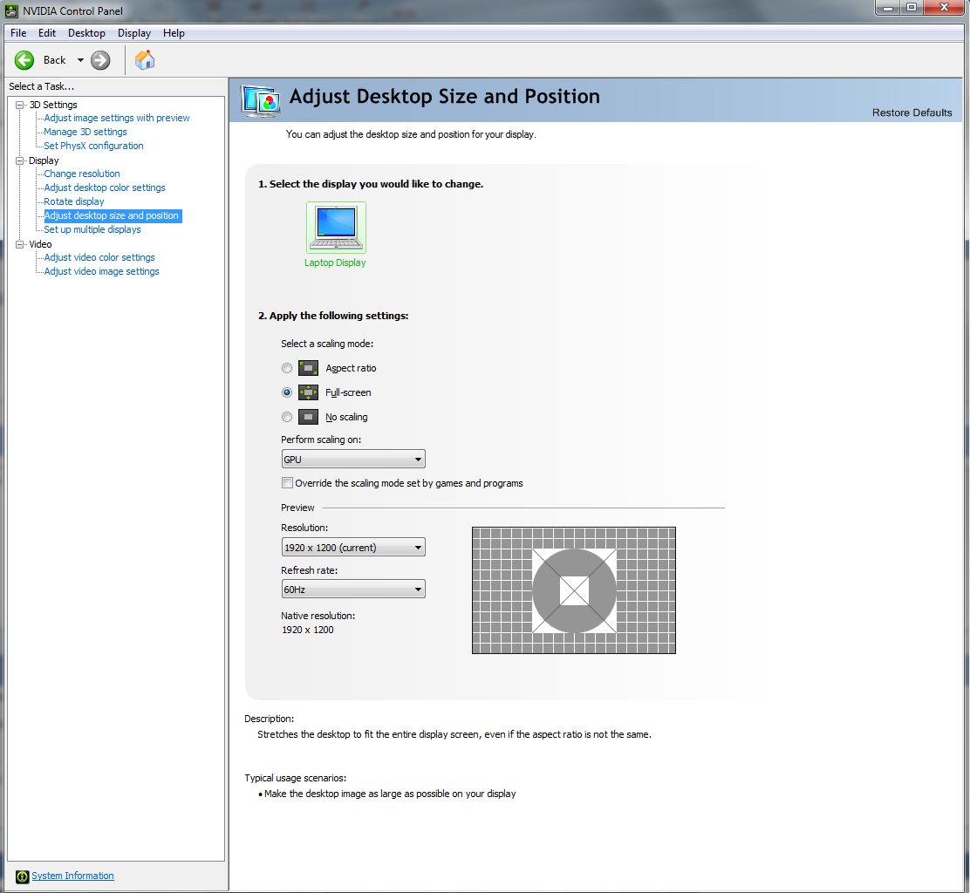
Task: Click the green Back arrow icon
Action: pos(24,60)
